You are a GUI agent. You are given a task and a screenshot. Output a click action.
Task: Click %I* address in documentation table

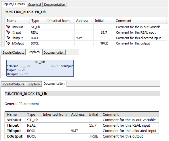[75, 131]
